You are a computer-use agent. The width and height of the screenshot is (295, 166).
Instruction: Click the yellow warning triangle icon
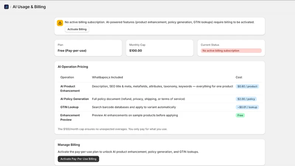tap(60, 23)
